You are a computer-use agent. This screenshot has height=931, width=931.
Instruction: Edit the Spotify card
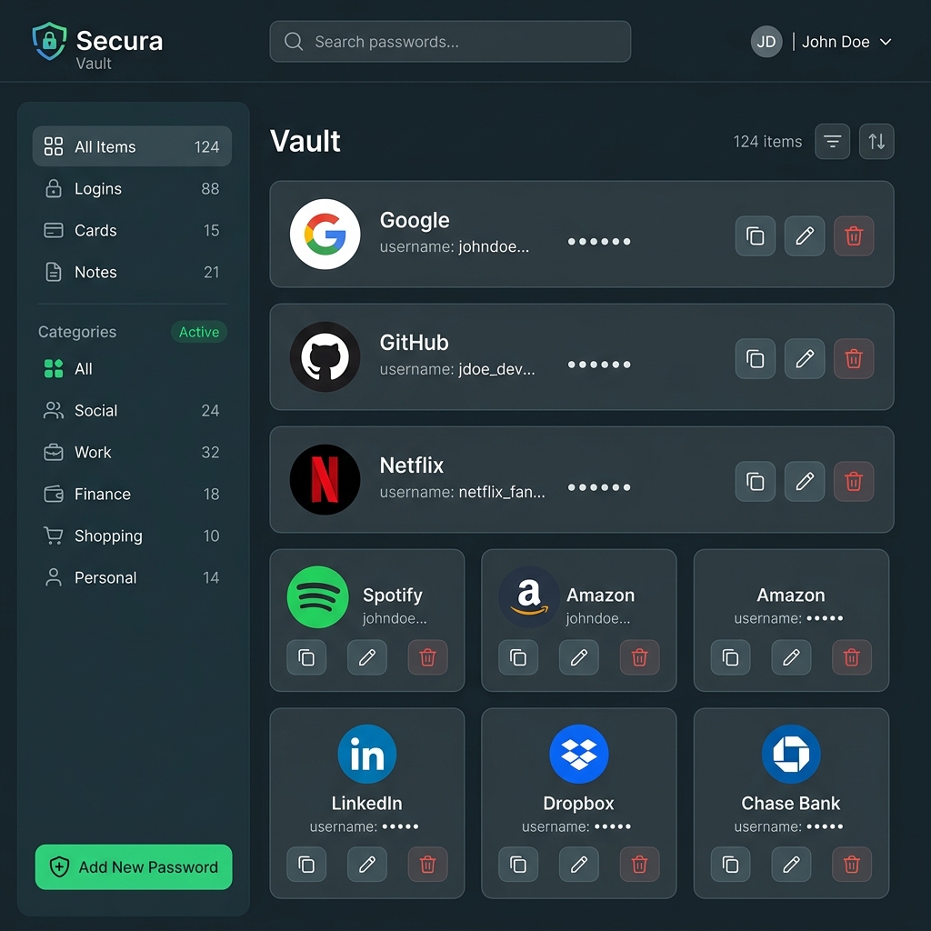click(367, 657)
